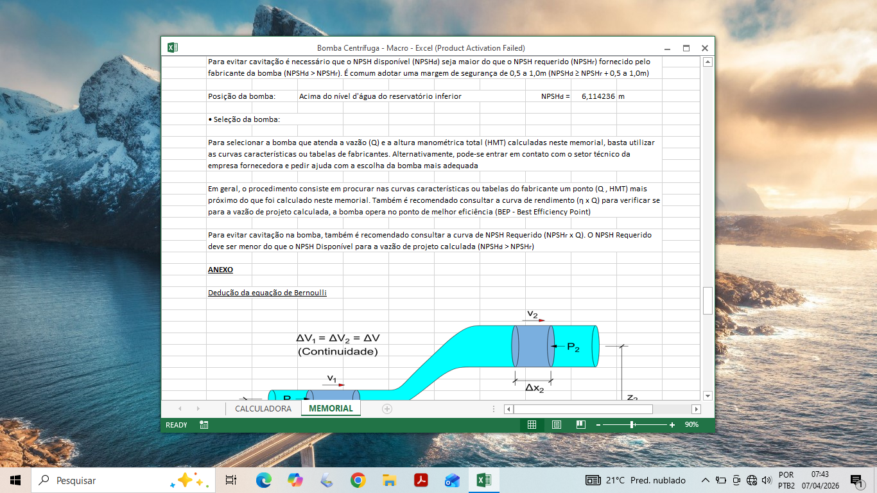Toggle volume speaker icon in system tray
The image size is (877, 493).
pos(766,480)
